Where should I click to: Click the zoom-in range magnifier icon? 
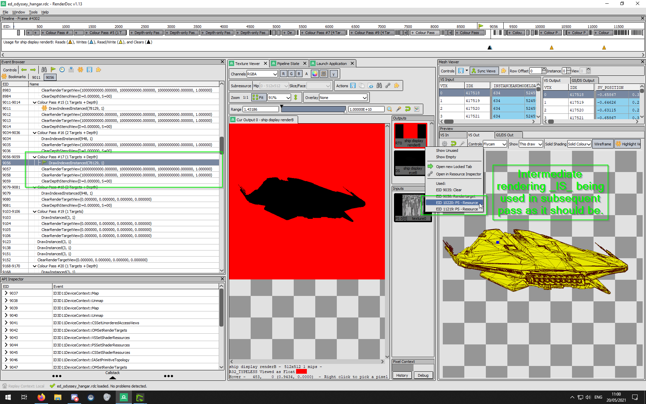point(390,109)
